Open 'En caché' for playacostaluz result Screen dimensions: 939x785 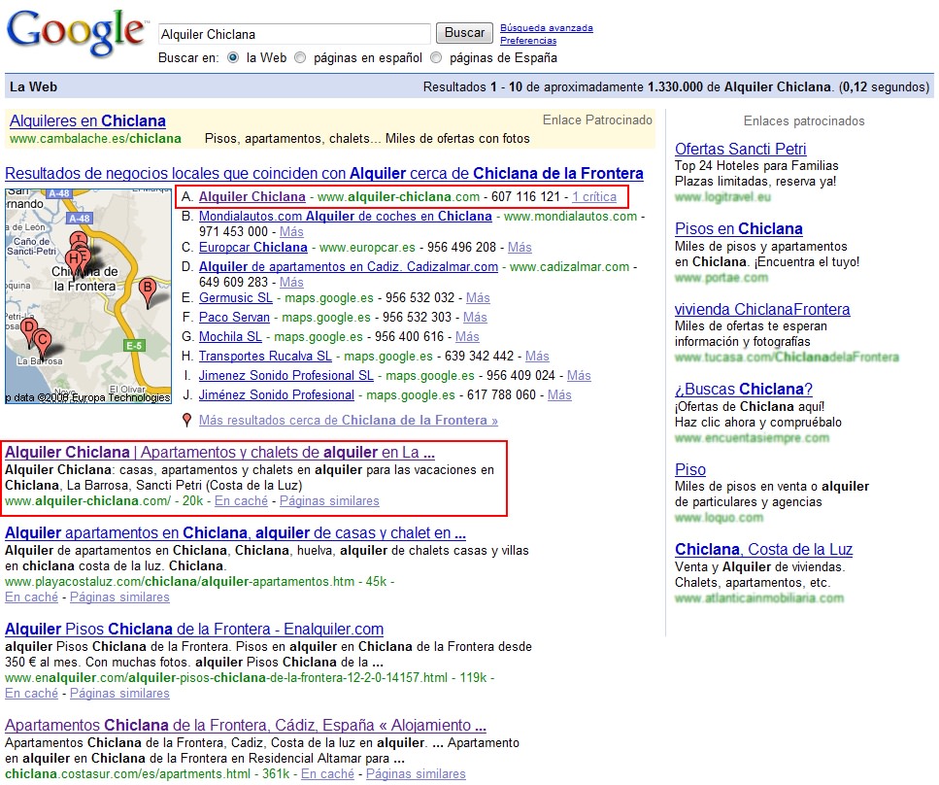pyautogui.click(x=32, y=597)
